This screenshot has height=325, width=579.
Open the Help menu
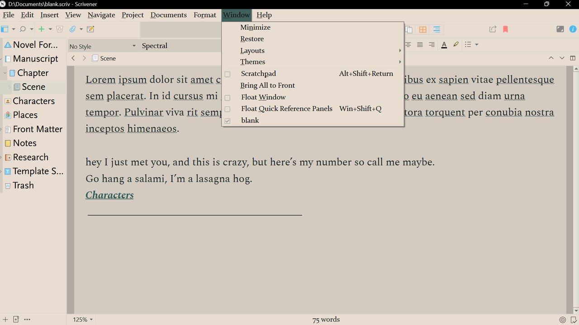click(x=264, y=15)
